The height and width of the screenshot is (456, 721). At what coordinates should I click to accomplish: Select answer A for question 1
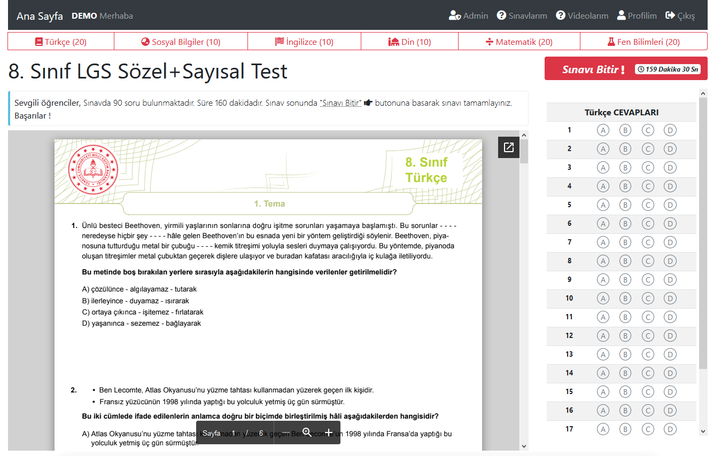click(603, 130)
